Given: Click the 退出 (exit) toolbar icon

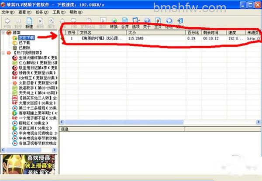Looking at the screenshot, I should [x=180, y=21].
